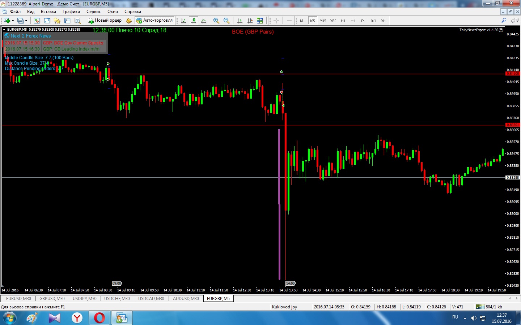Screen dimensions: 521x325
Task: Switch to the AUDUSD,M30 chart tab
Action: (186, 299)
